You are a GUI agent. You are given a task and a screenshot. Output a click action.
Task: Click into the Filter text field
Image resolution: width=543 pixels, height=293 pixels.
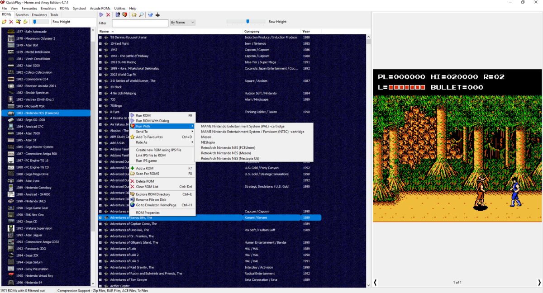pyautogui.click(x=140, y=23)
